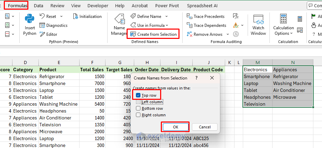Uncheck the Top row checkbox

(x=138, y=95)
